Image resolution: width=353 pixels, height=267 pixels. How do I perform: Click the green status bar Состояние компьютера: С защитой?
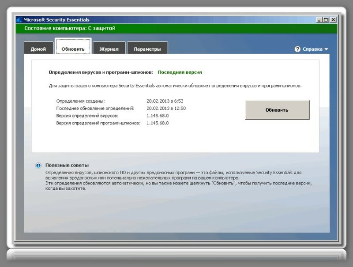coord(176,28)
